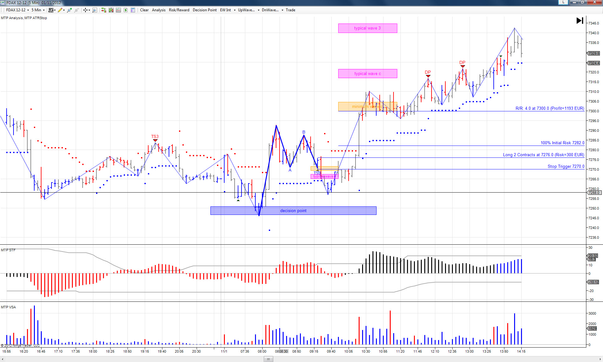
Task: Click the 1529 volume marker in VSA panel
Action: pyautogui.click(x=592, y=329)
